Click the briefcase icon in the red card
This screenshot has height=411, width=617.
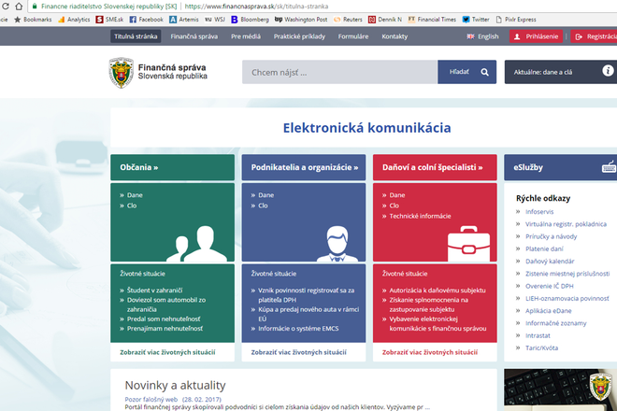[468, 244]
